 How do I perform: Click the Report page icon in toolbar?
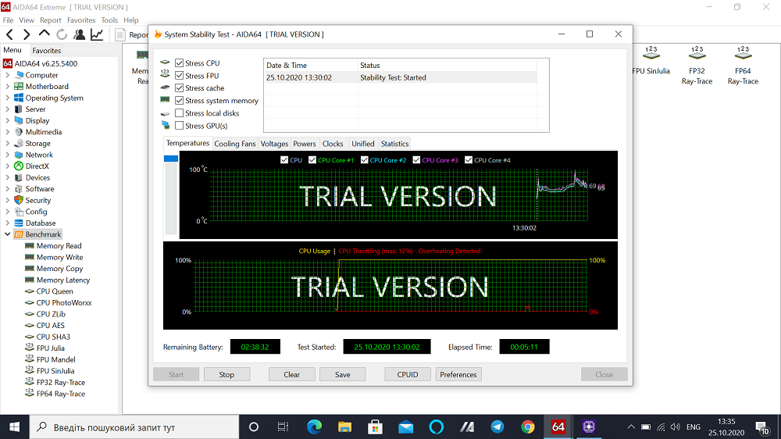120,34
